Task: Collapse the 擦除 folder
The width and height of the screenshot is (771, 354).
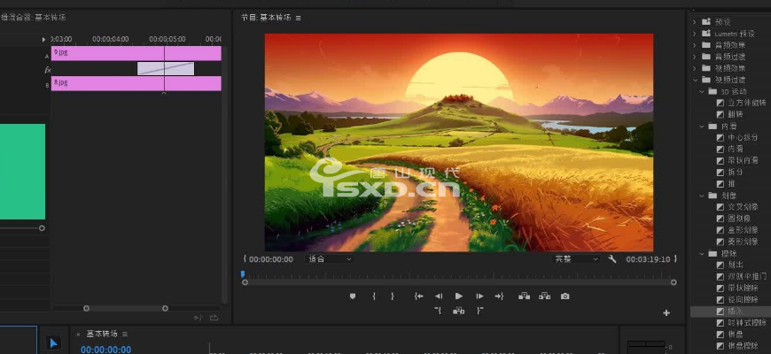Action: pyautogui.click(x=702, y=253)
